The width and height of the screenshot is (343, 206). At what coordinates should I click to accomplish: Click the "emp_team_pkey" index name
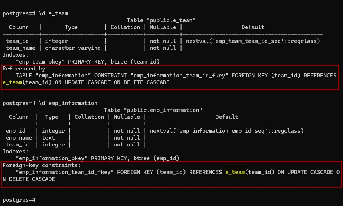(40, 62)
